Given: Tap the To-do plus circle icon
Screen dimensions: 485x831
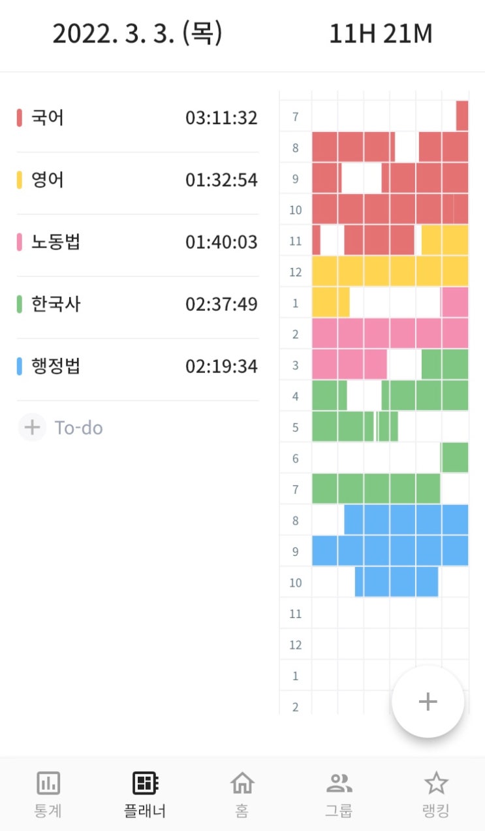Looking at the screenshot, I should [32, 428].
